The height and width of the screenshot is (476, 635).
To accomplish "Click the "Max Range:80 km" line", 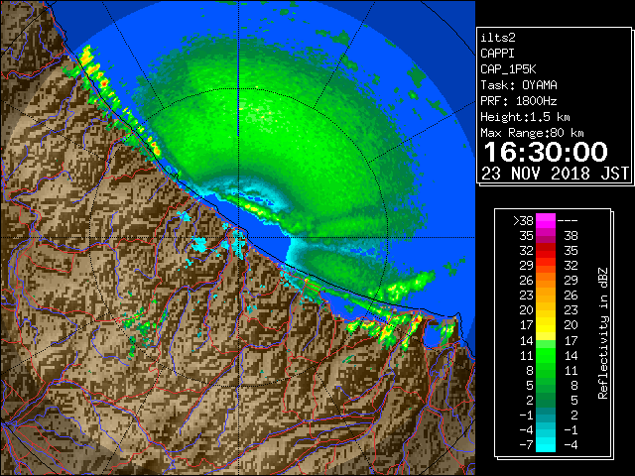I will pyautogui.click(x=532, y=133).
